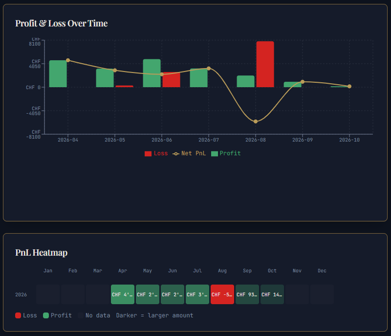
Task: Select the July 2026 heatmap cell
Action: click(x=197, y=294)
